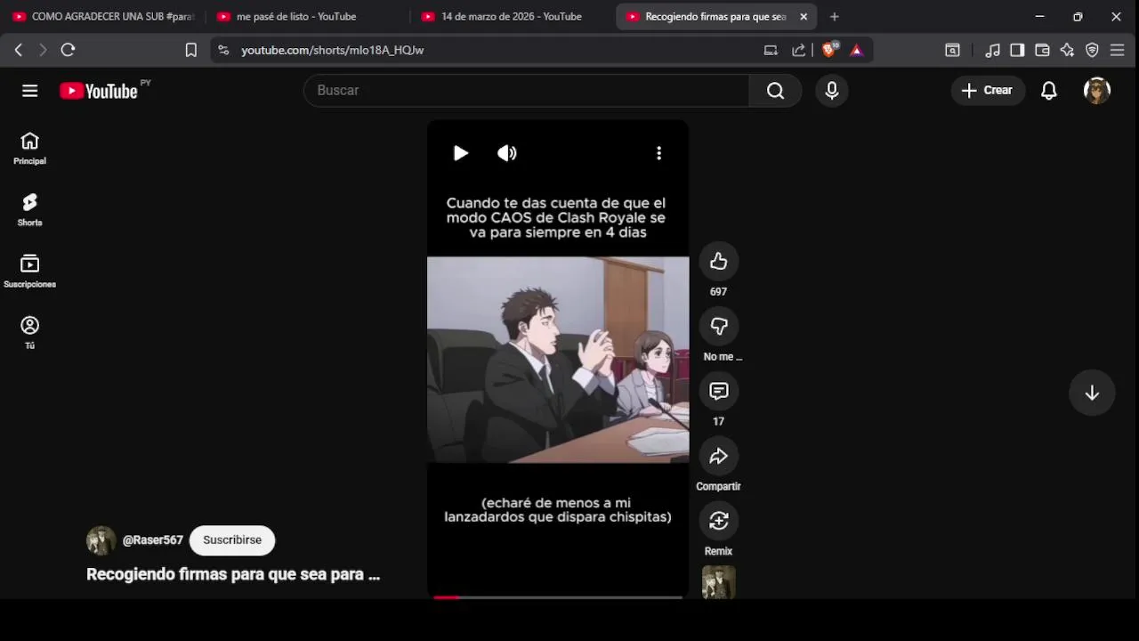Screen dimensions: 1139x641
Task: Open the comments icon showing 17
Action: click(x=718, y=391)
